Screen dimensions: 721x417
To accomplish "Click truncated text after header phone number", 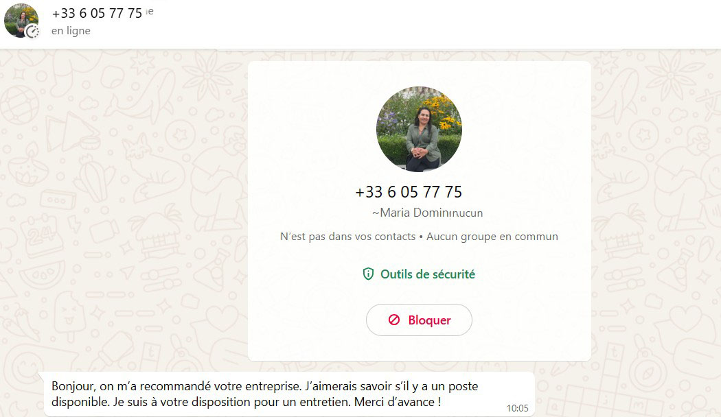I will click(150, 12).
